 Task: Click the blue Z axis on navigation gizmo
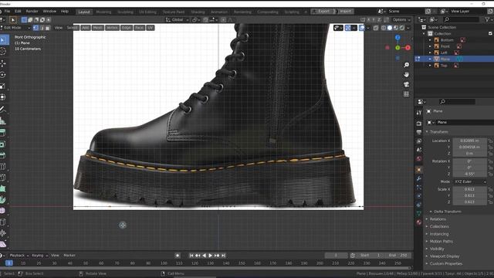(398, 38)
